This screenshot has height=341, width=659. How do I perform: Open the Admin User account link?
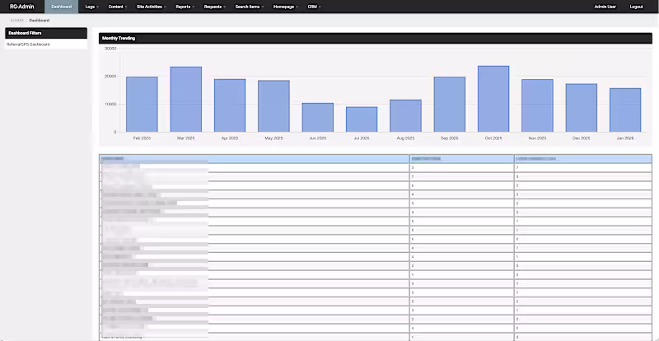coord(605,7)
